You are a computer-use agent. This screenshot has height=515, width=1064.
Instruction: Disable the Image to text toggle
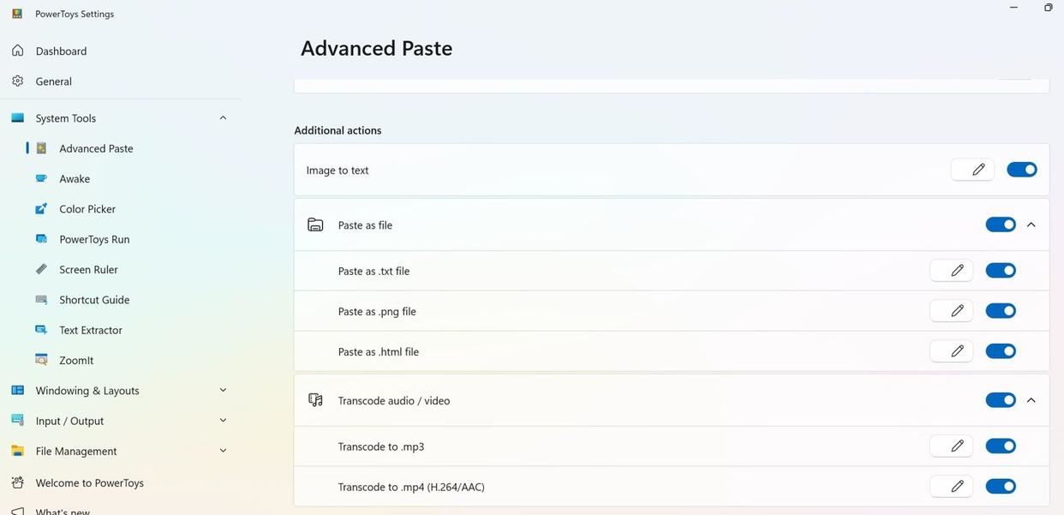tap(1021, 170)
